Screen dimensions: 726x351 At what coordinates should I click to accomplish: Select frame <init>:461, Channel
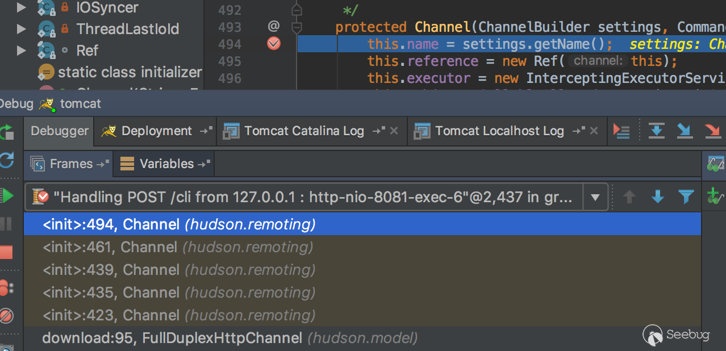178,247
